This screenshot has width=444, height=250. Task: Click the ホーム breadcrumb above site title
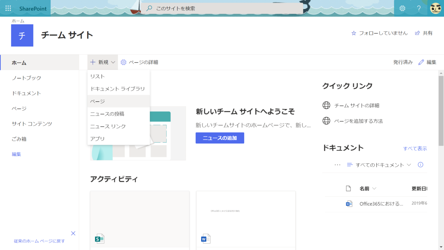18,21
